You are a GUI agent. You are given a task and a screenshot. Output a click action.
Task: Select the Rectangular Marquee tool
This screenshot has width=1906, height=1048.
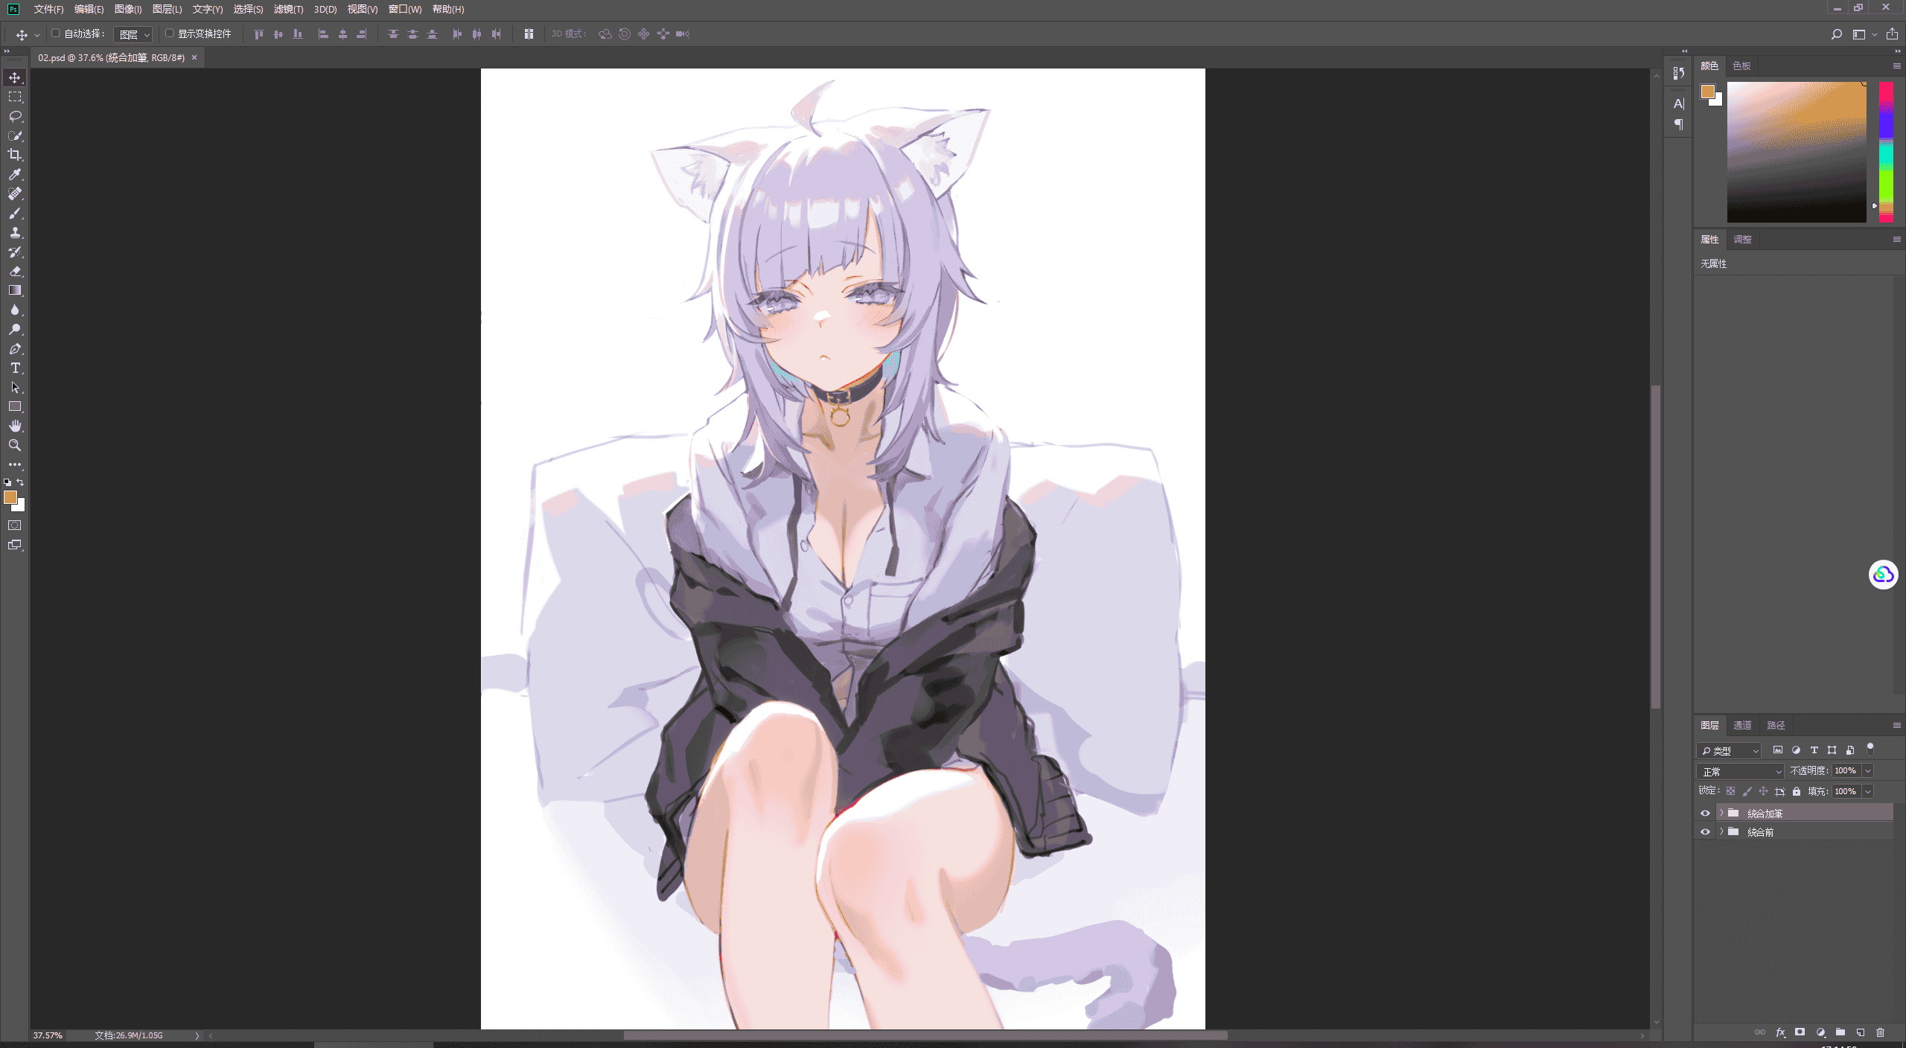click(15, 97)
